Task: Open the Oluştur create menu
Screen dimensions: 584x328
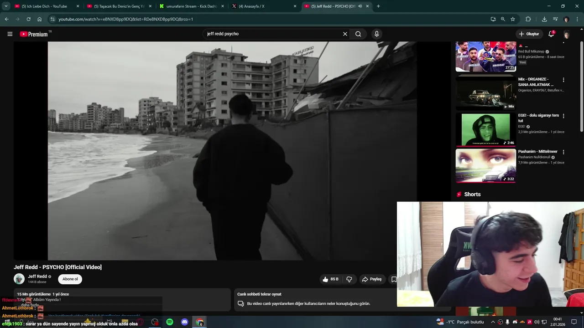Action: point(529,34)
